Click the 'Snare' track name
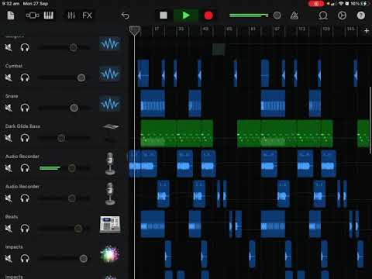This screenshot has width=372, height=279. click(12, 96)
